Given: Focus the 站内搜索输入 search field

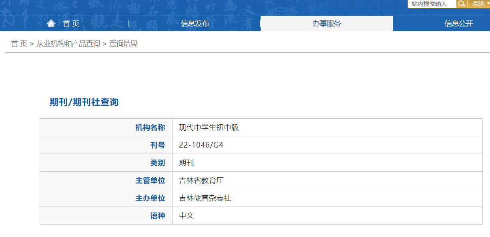Looking at the screenshot, I should pyautogui.click(x=432, y=4).
